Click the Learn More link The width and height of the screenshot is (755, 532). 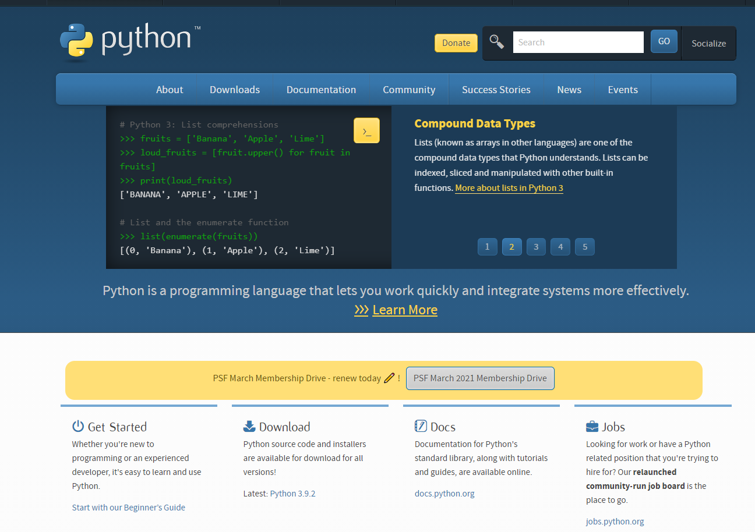(405, 310)
